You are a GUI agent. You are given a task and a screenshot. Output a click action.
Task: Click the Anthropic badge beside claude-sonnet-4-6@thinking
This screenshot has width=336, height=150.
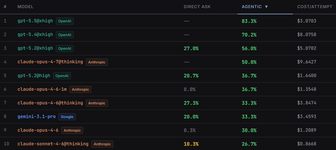(102, 144)
